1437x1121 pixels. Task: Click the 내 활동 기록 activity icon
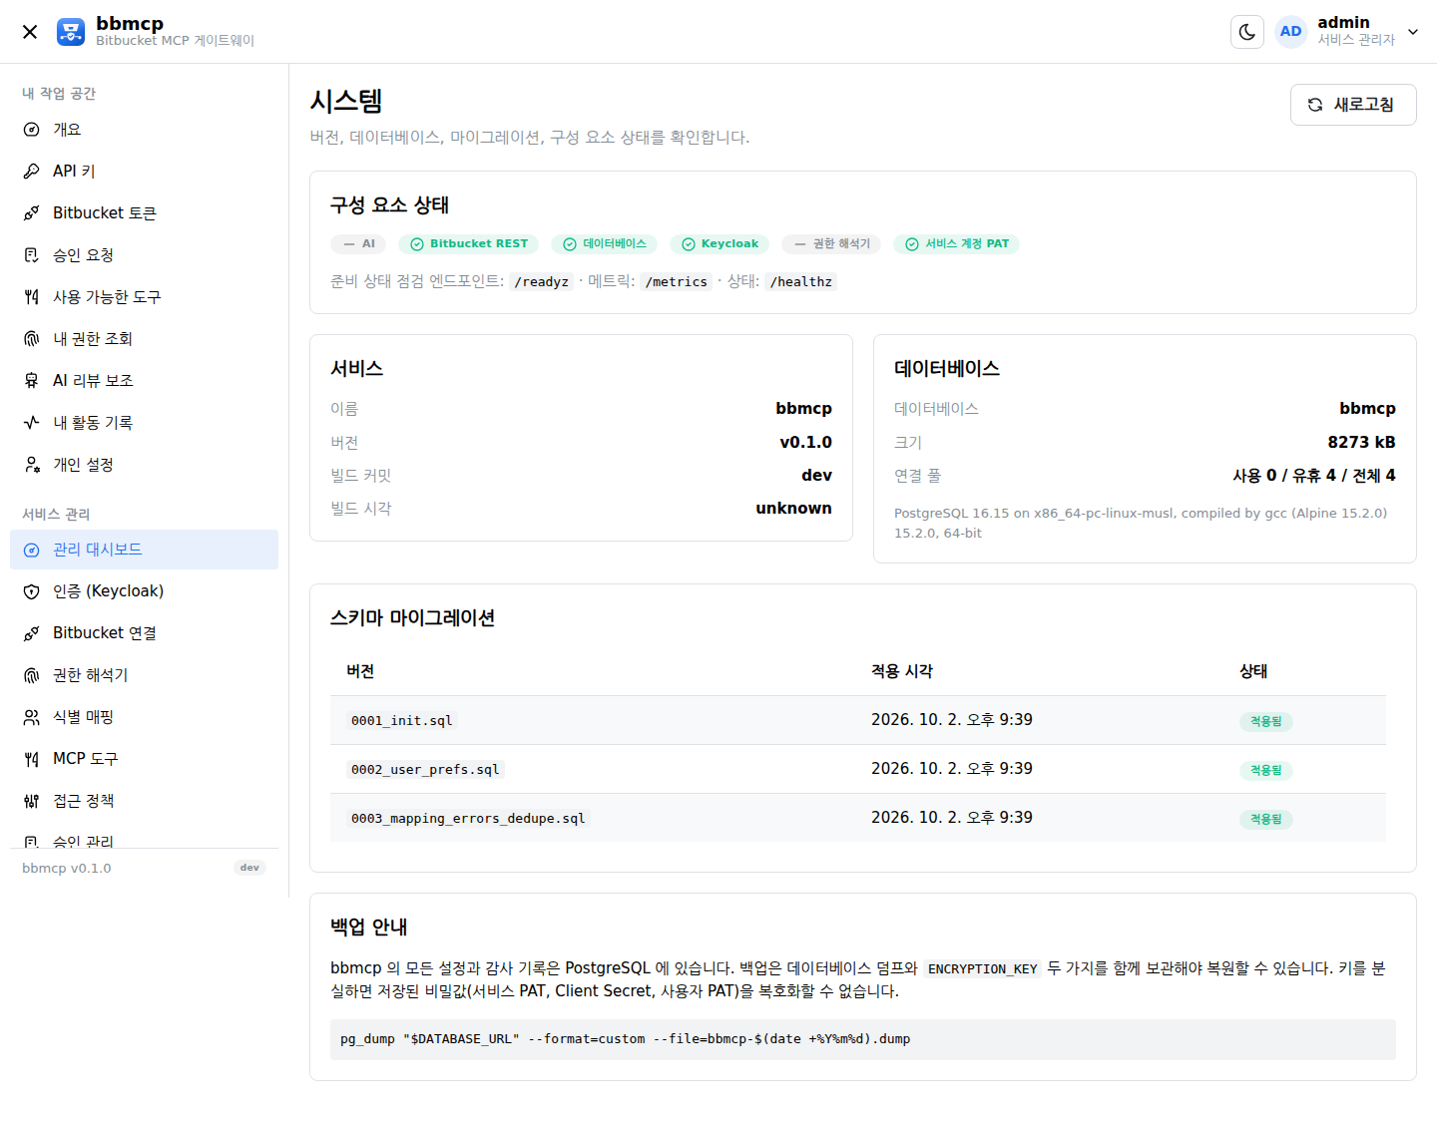[32, 423]
